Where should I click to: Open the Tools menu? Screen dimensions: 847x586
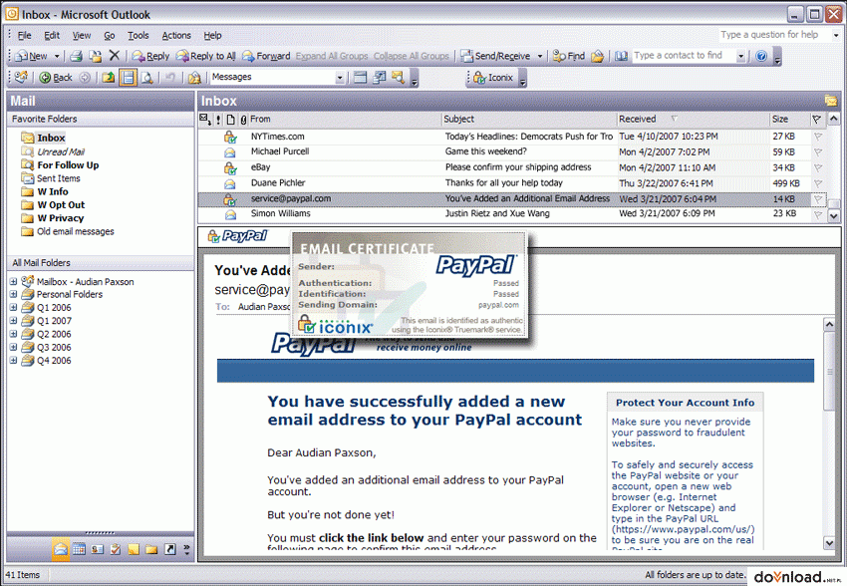click(x=139, y=36)
